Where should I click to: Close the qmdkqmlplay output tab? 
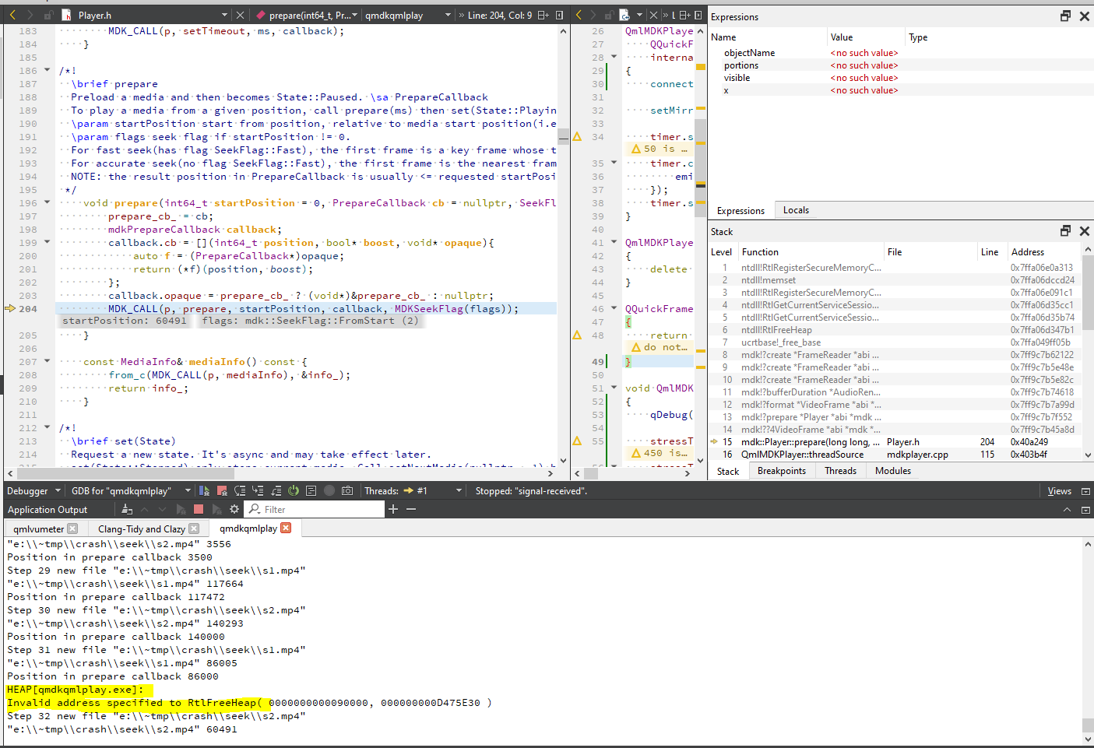(x=286, y=528)
